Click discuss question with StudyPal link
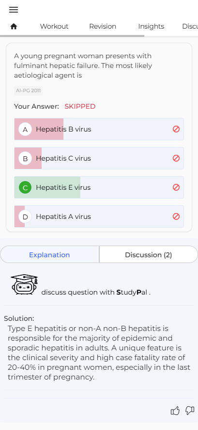The width and height of the screenshot is (198, 430). coord(96,292)
